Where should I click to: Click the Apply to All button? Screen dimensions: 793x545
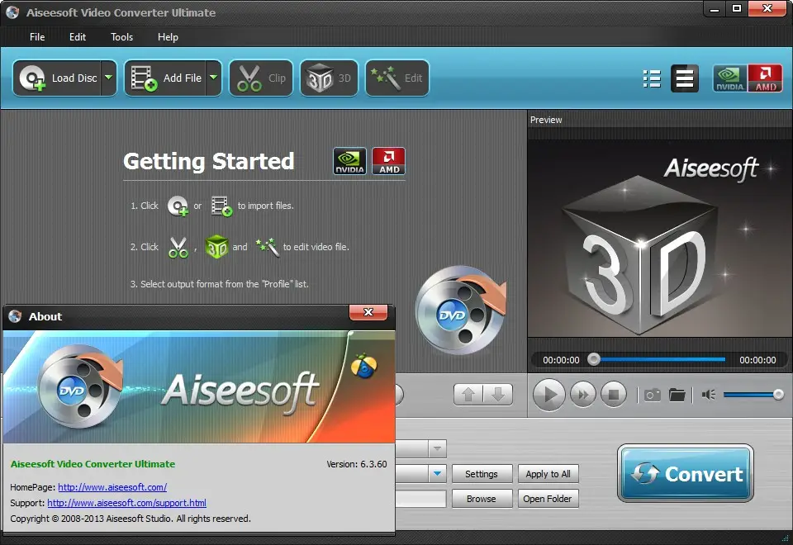click(x=548, y=474)
